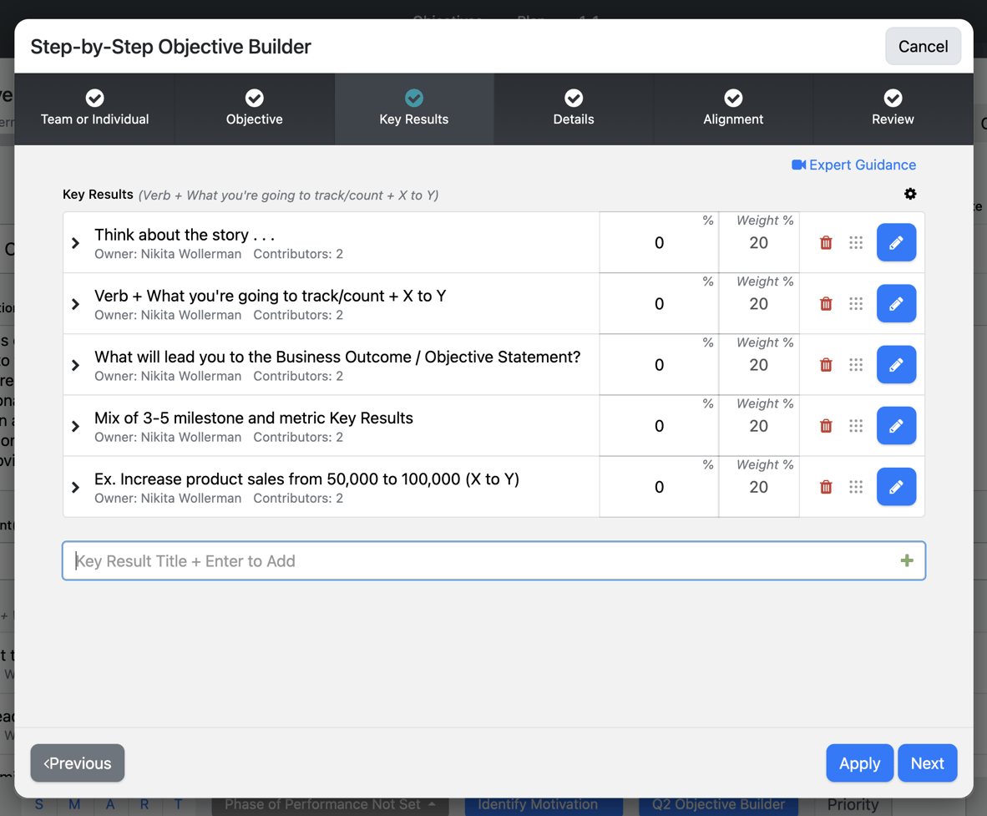The height and width of the screenshot is (816, 987).
Task: Edit 'Verb + What you're going to track' key result
Action: [896, 303]
